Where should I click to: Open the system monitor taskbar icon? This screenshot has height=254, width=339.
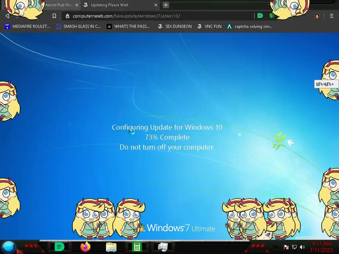(x=163, y=247)
